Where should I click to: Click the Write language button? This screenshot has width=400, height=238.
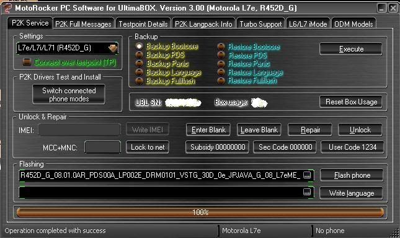click(x=351, y=193)
